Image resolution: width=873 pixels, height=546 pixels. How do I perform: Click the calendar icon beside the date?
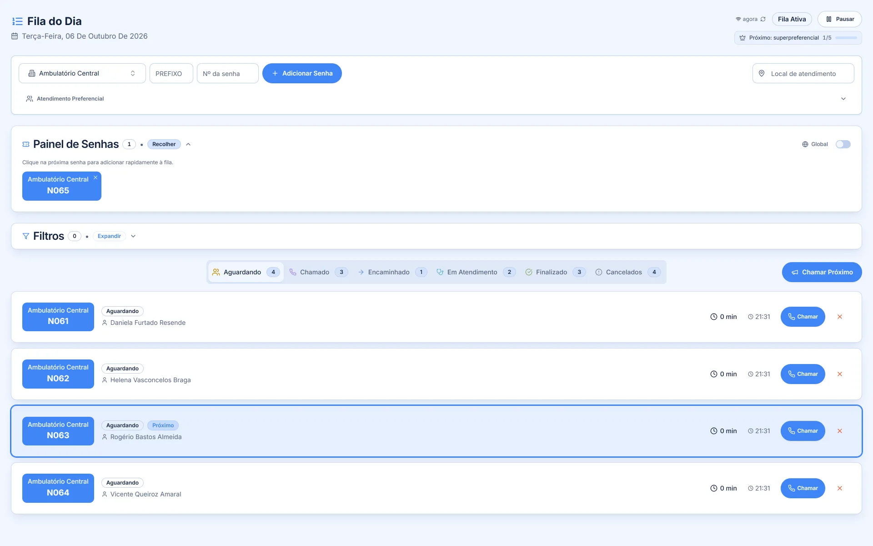[15, 36]
